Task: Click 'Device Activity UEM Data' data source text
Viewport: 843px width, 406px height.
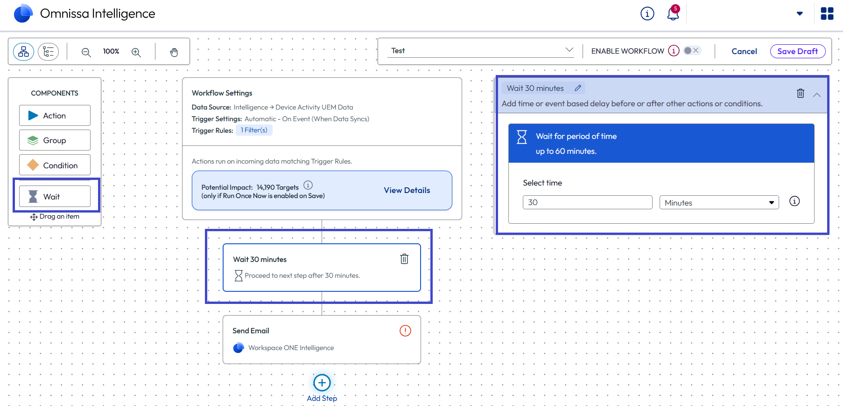Action: [314, 107]
